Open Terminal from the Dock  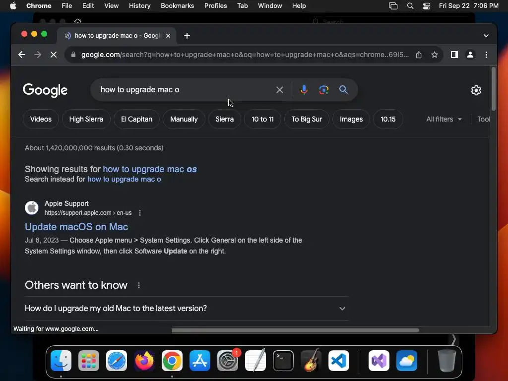point(283,361)
